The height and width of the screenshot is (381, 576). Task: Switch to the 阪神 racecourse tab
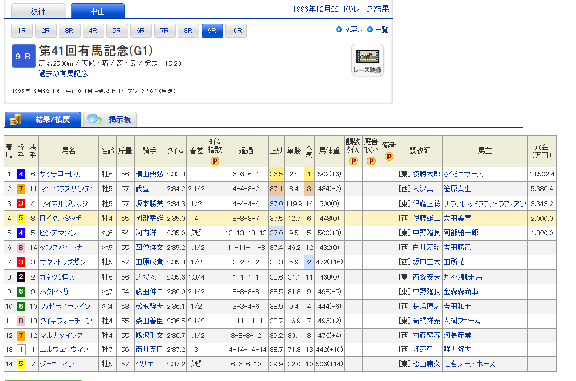click(38, 11)
